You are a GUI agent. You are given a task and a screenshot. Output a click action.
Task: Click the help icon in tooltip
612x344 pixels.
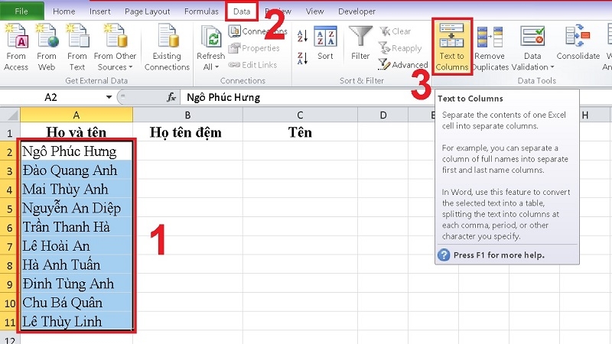444,255
